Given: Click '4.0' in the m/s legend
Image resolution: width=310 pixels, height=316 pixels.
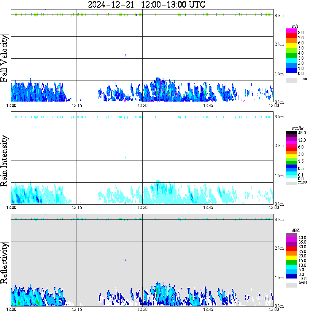Looking at the screenshot, I should pos(301,53).
